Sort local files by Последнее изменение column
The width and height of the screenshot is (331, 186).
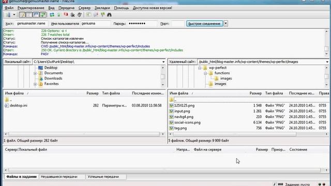(148, 93)
